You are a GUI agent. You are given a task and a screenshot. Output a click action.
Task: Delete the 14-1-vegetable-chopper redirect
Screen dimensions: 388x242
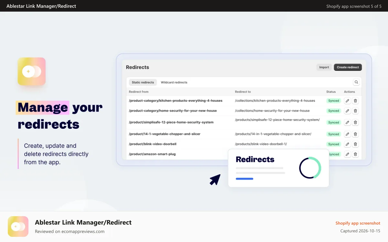point(355,134)
